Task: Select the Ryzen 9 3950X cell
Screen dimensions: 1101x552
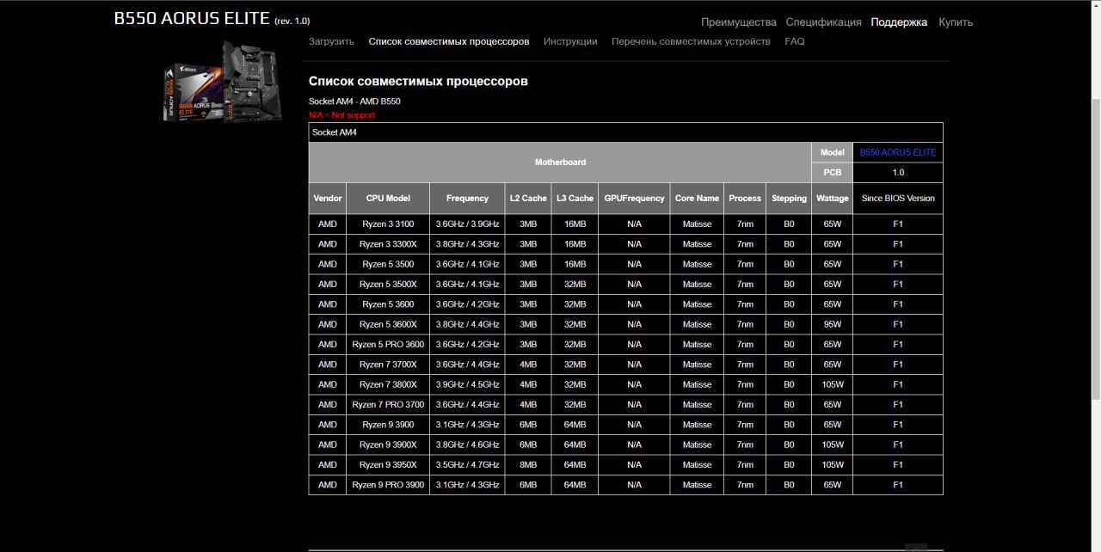Action: pos(388,465)
